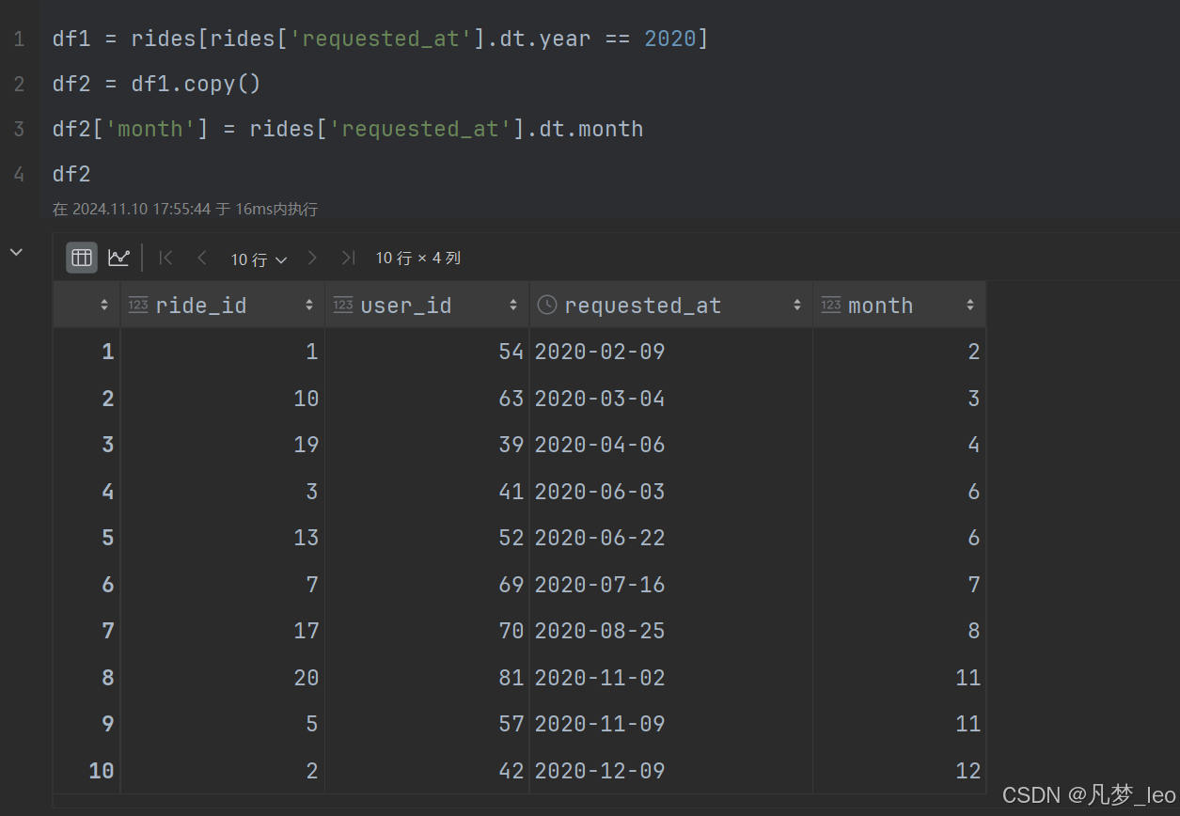Sort by the user_id column arrows
The image size is (1180, 816).
[513, 305]
